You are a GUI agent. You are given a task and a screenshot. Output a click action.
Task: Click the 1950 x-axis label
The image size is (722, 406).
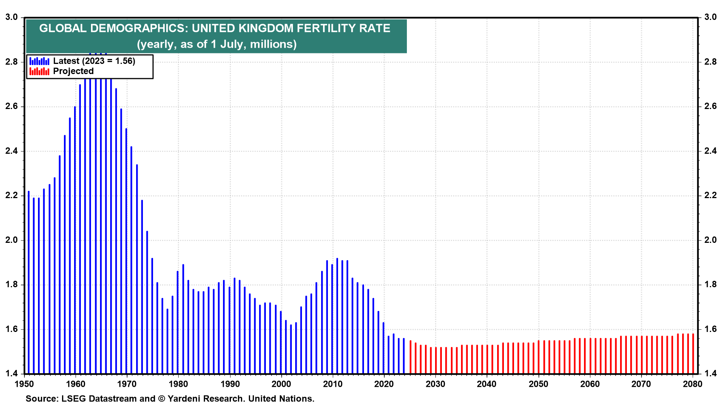24,384
